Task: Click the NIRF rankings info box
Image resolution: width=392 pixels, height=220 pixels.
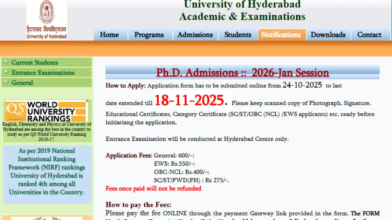Action: point(47,171)
